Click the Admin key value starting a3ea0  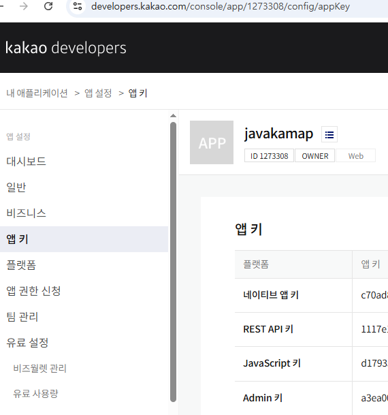coord(374,398)
